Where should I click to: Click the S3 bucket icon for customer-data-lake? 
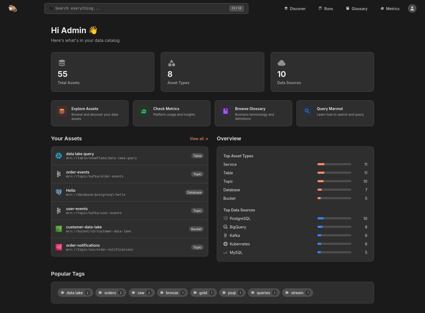pyautogui.click(x=59, y=229)
